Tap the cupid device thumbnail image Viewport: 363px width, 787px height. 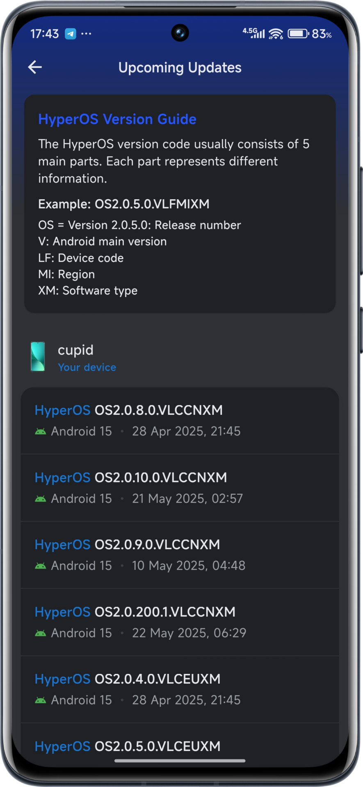tap(38, 357)
